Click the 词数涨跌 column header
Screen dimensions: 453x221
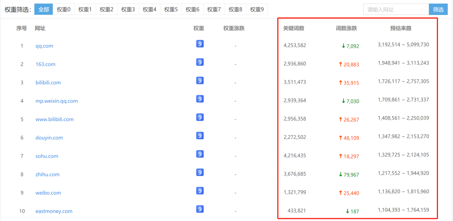(x=346, y=28)
